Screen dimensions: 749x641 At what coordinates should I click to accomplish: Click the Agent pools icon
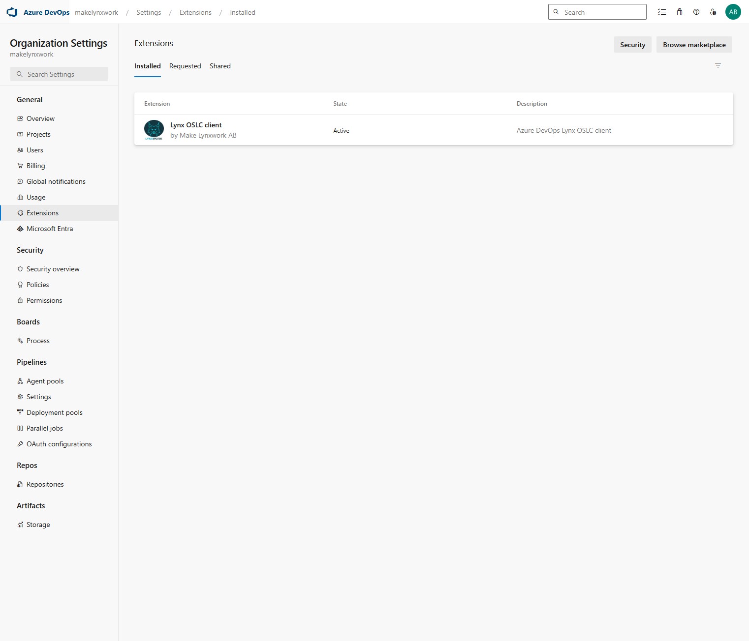[x=20, y=381]
